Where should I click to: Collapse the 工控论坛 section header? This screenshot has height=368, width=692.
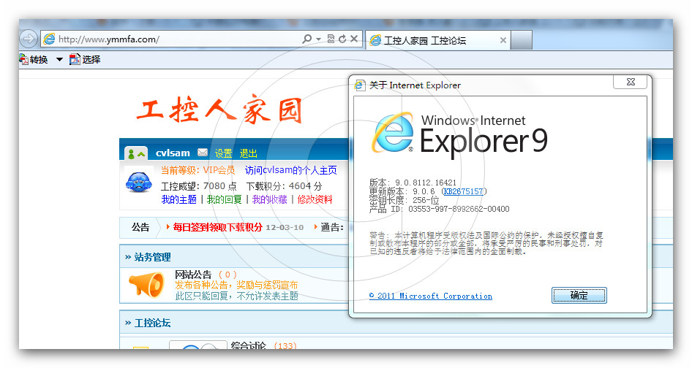coord(127,323)
